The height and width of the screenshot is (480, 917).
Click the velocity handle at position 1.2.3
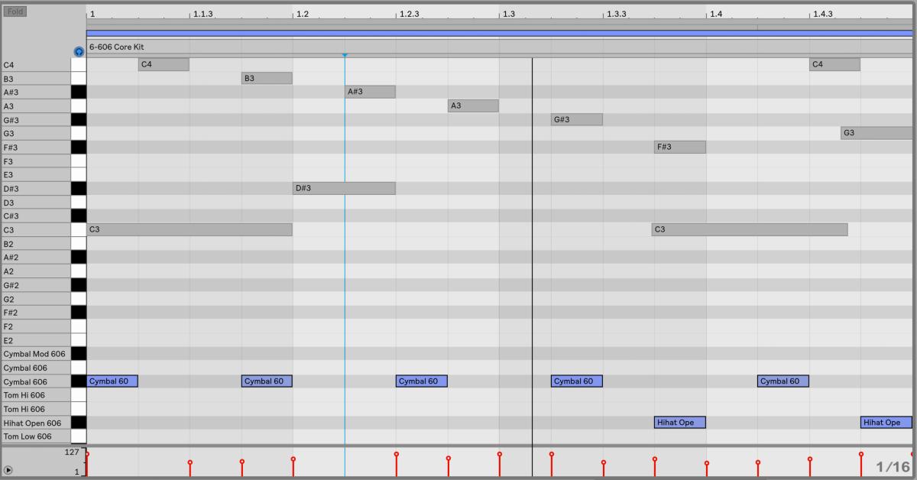[396, 454]
